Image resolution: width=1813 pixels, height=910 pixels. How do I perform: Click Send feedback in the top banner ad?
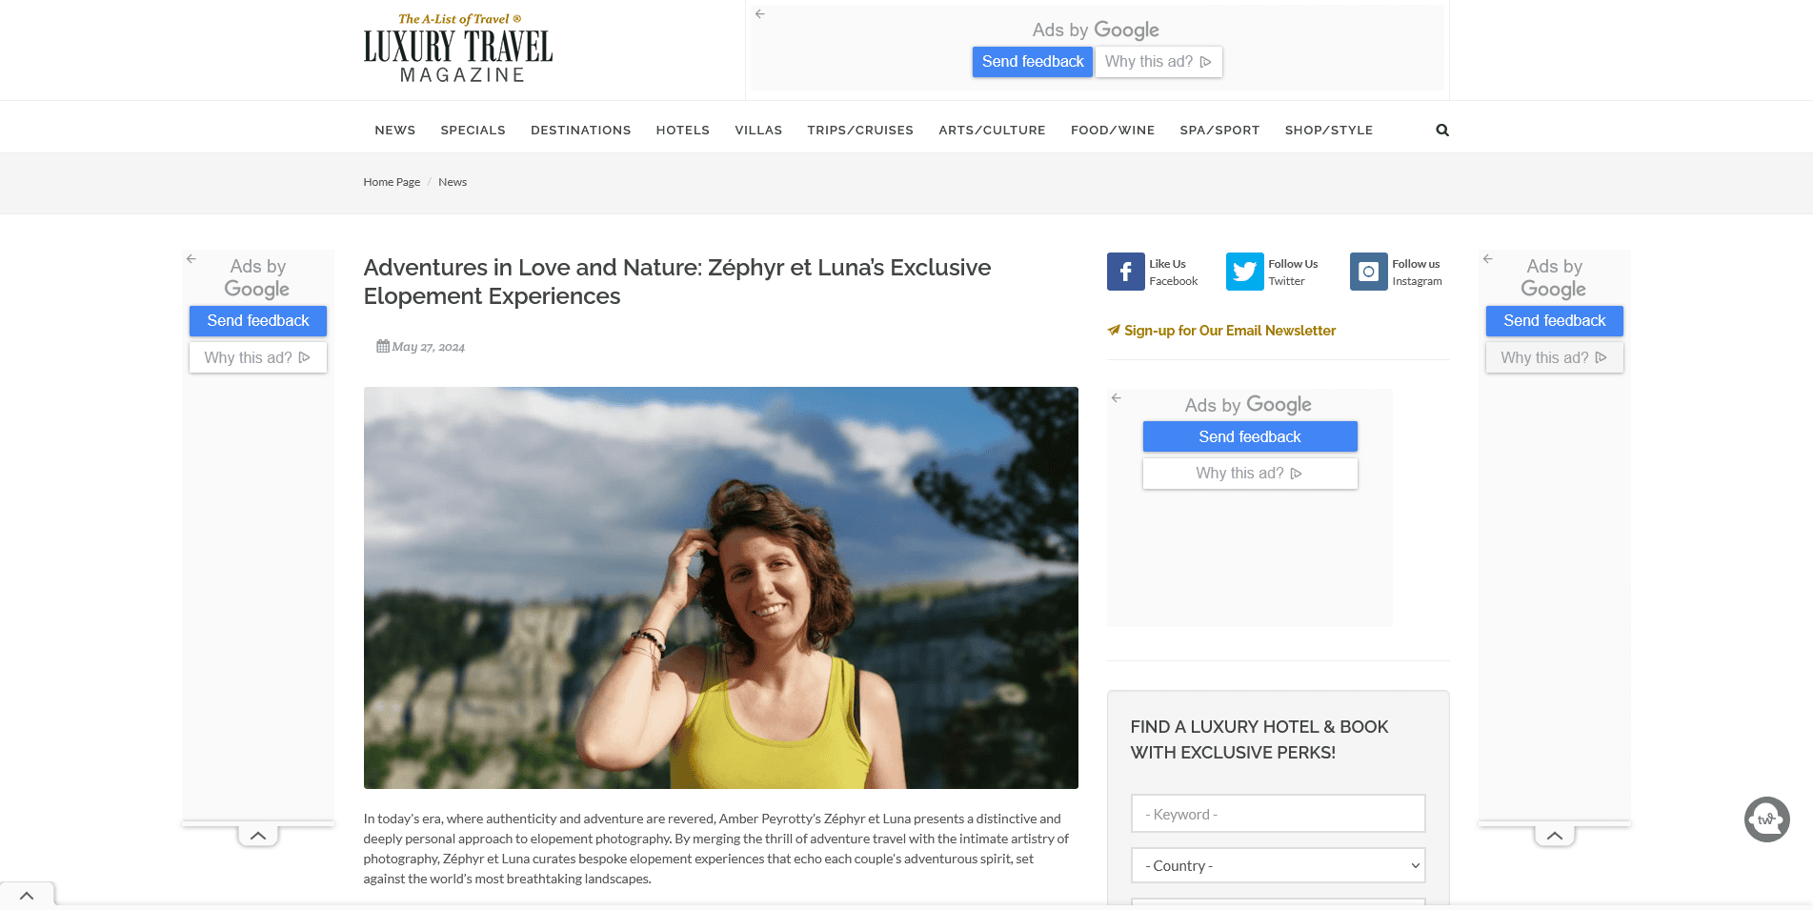pyautogui.click(x=1033, y=62)
